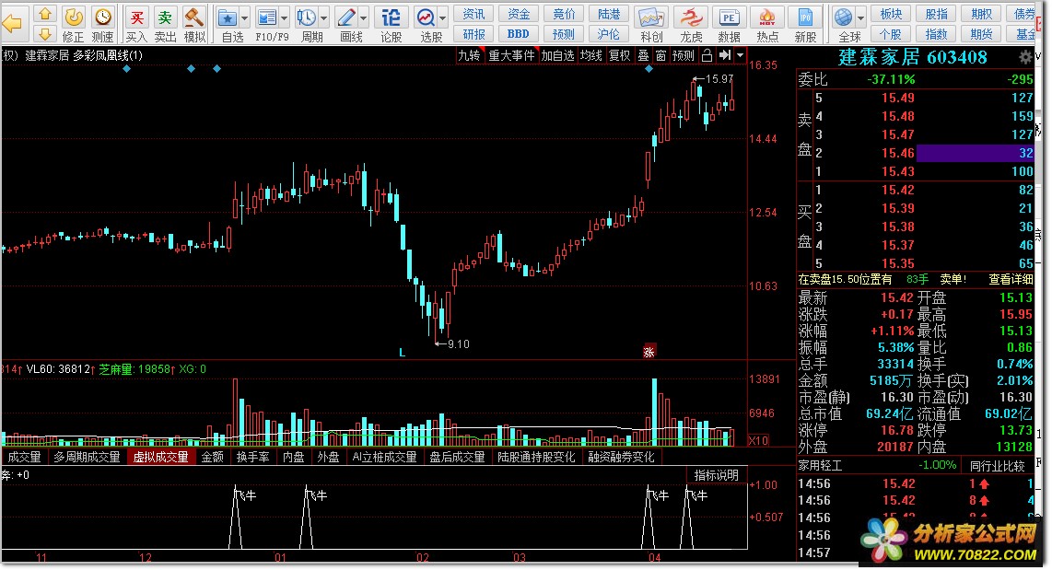Toggle the 窗 multi-window option

(x=660, y=55)
